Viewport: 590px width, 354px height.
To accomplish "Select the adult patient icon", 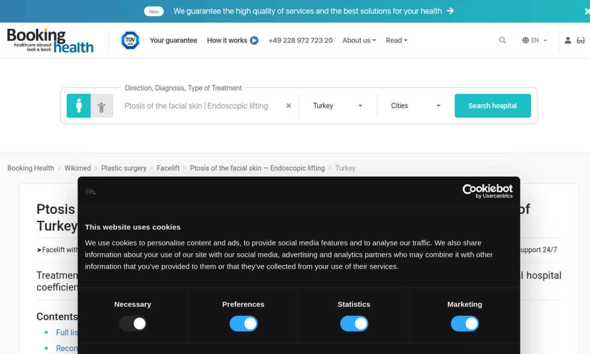I will [x=79, y=106].
